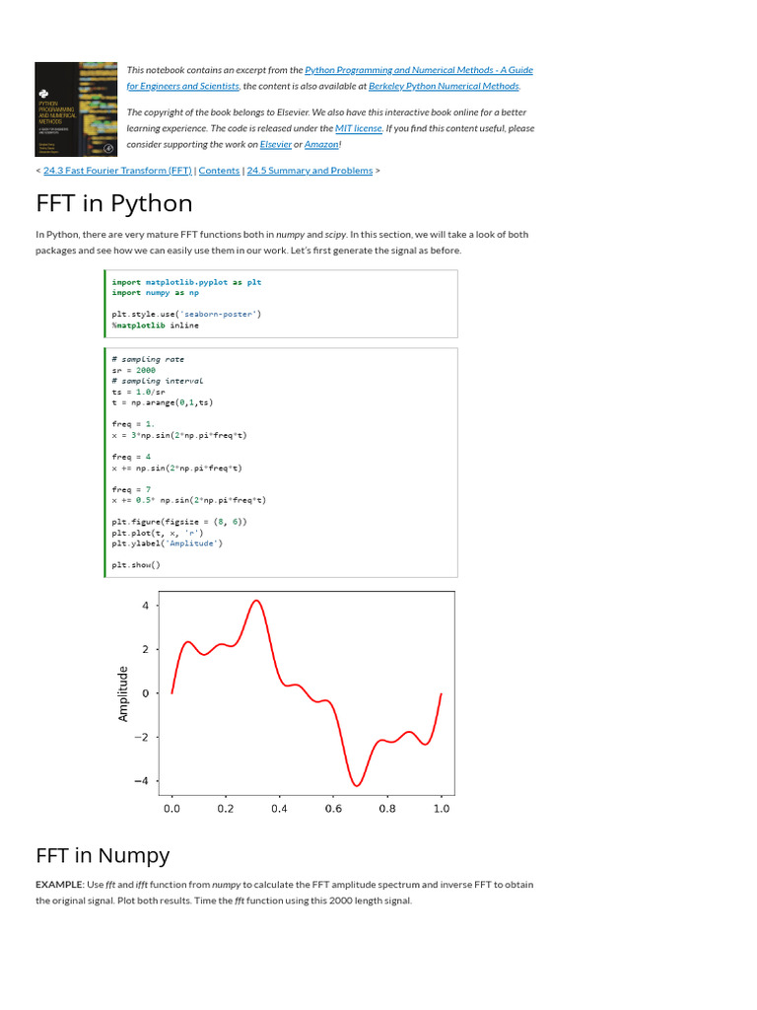757x1010 pixels.
Task: Visit the Amazon link
Action: click(321, 144)
